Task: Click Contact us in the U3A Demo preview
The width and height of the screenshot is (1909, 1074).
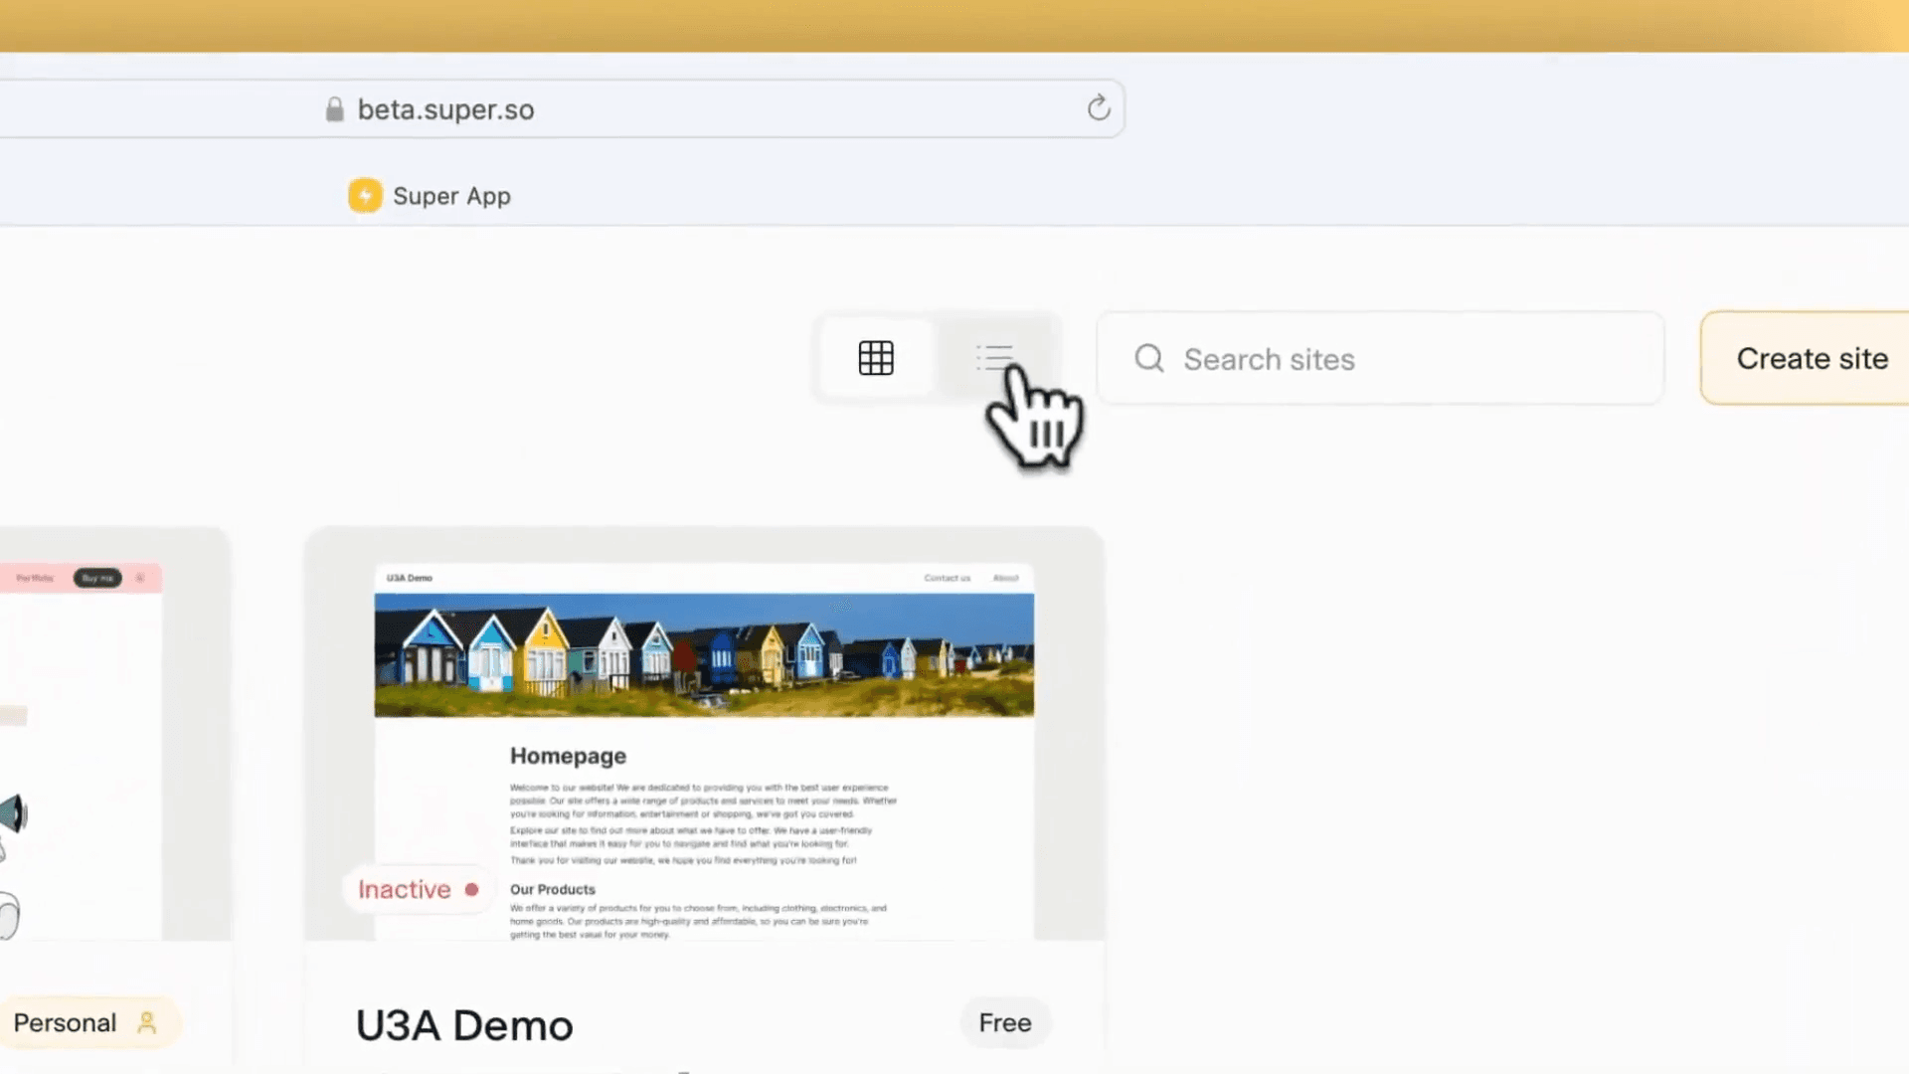Action: pos(947,578)
